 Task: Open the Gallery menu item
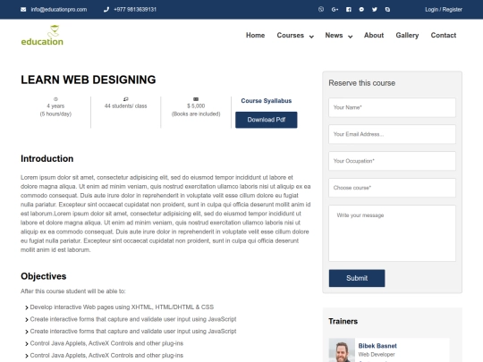pyautogui.click(x=407, y=36)
